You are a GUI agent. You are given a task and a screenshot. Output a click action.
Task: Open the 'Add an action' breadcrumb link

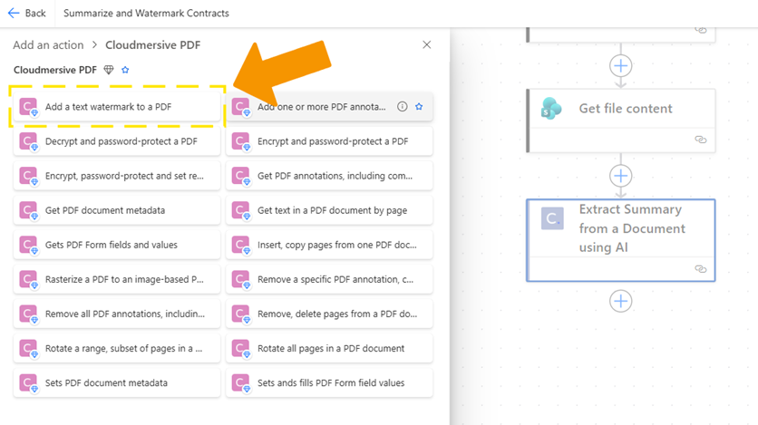pyautogui.click(x=48, y=45)
